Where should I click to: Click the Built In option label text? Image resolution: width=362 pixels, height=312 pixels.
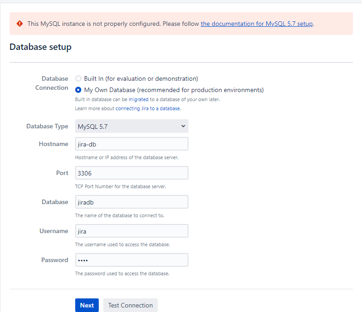click(x=141, y=78)
